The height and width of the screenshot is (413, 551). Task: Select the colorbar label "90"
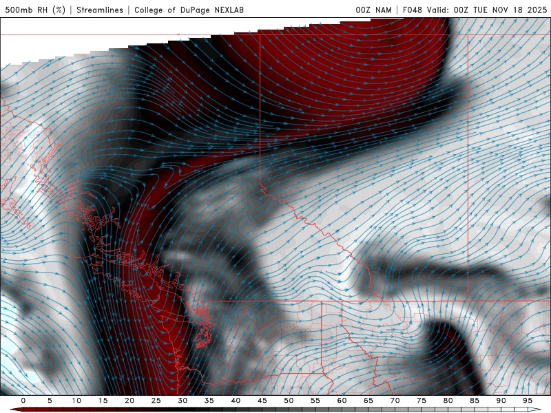point(501,401)
